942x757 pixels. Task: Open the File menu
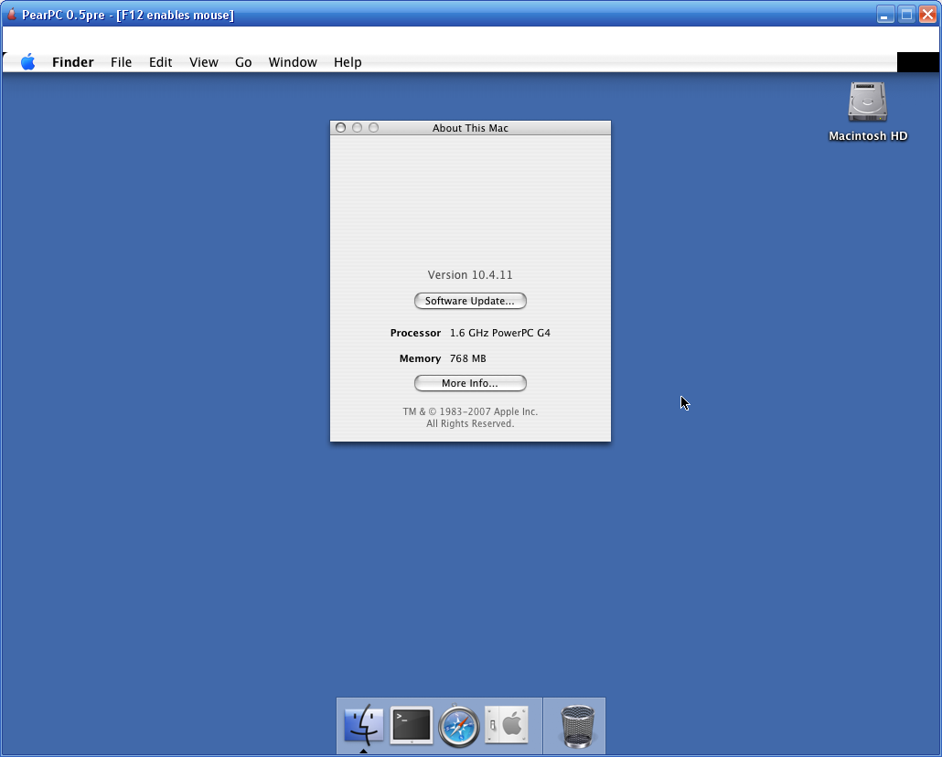click(x=121, y=62)
